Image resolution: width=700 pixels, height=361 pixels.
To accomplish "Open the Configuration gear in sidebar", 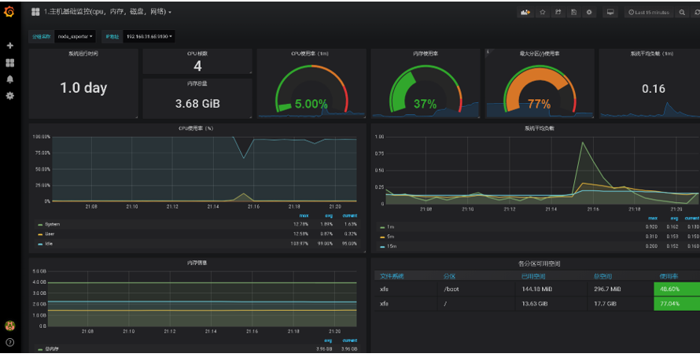I will coord(9,95).
